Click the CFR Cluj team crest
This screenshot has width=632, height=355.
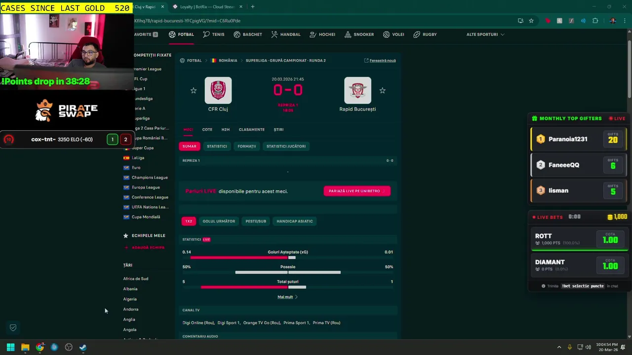[218, 90]
